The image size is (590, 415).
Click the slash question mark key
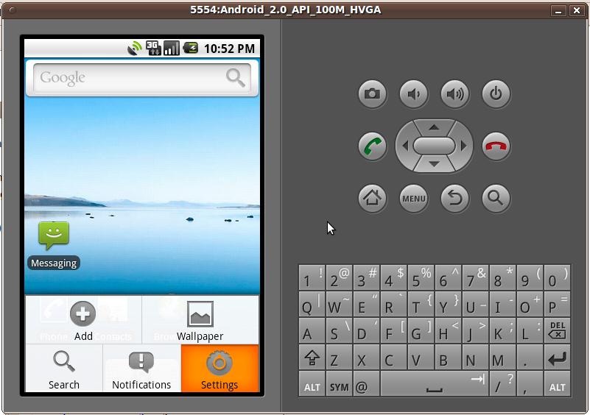pos(502,384)
